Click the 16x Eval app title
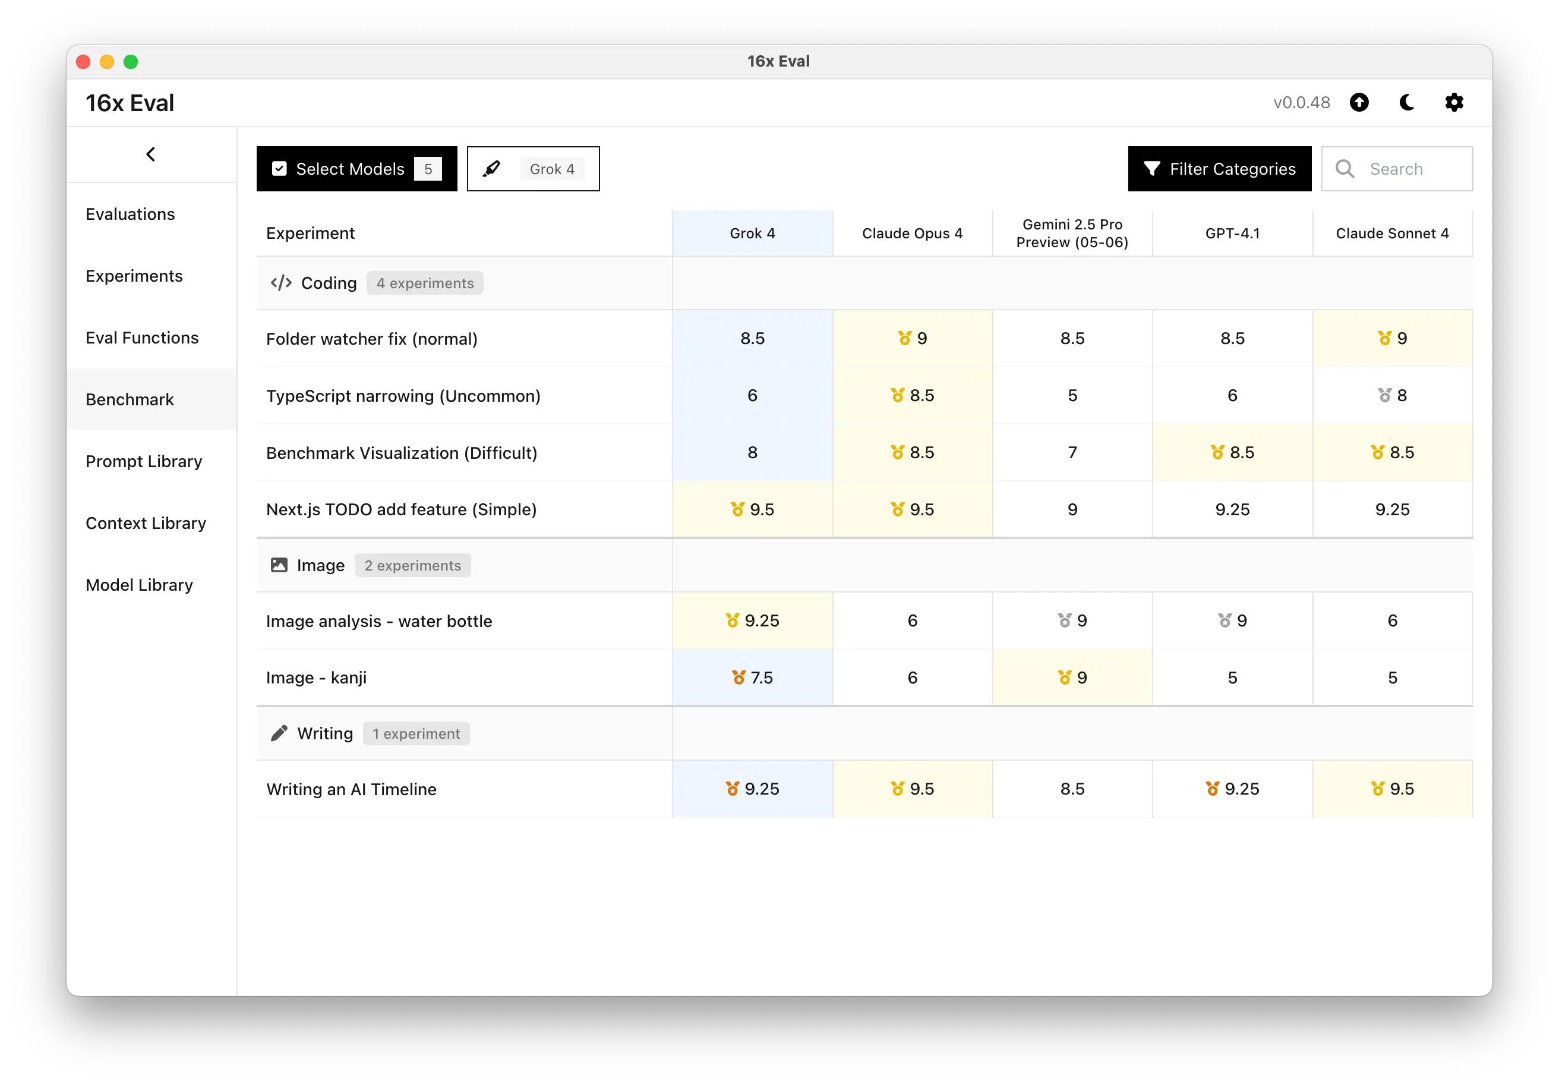This screenshot has height=1084, width=1559. tap(130, 103)
